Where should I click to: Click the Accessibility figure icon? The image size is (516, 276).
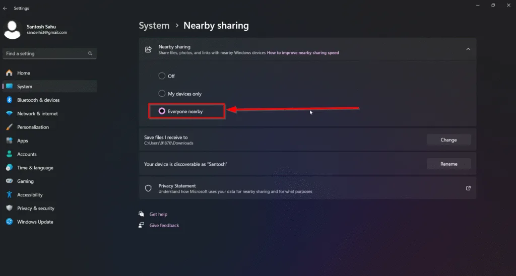point(9,194)
